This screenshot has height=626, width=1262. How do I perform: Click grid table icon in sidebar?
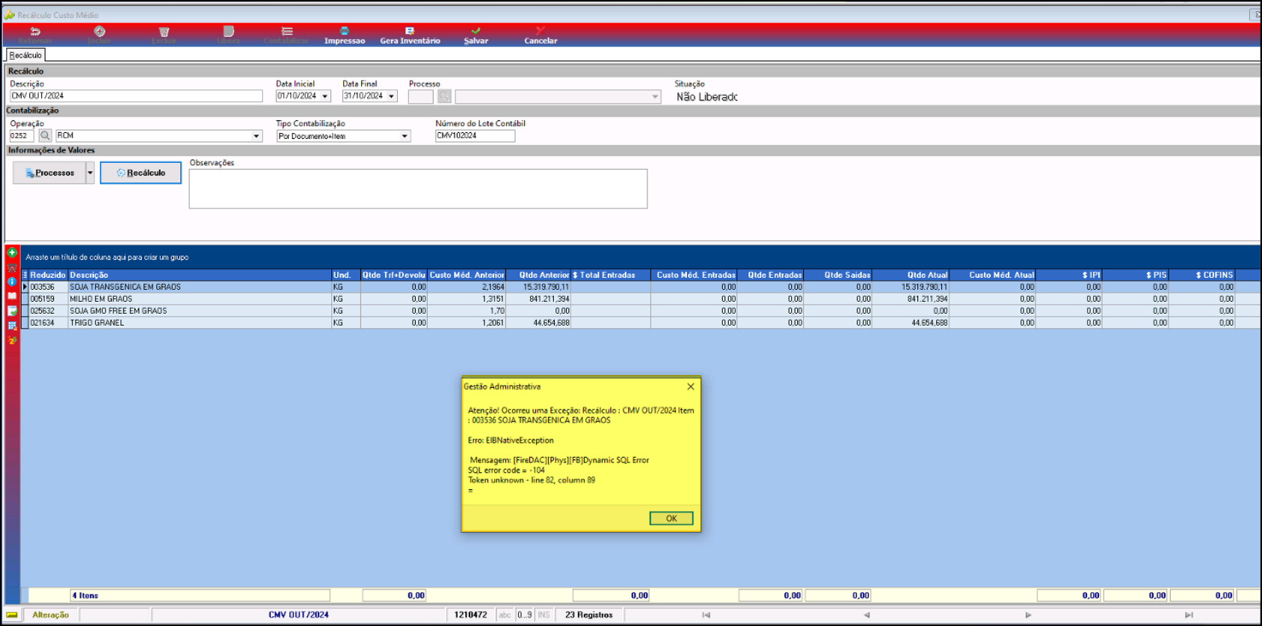click(12, 326)
